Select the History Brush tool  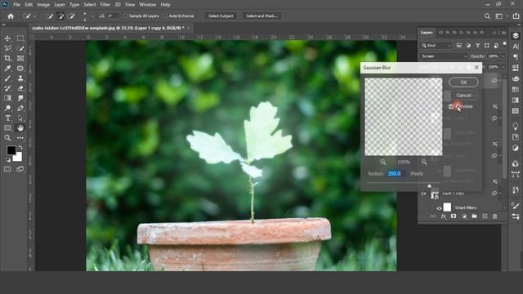point(7,88)
